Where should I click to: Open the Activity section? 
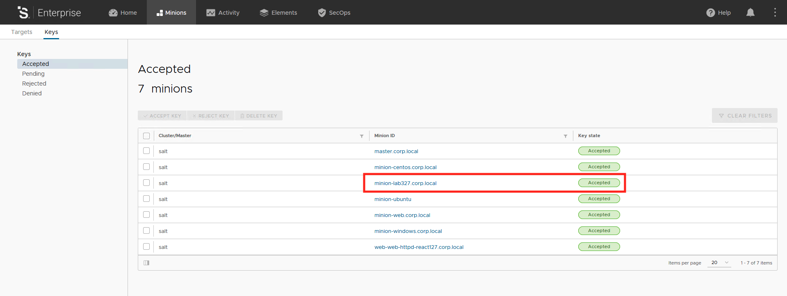[223, 13]
